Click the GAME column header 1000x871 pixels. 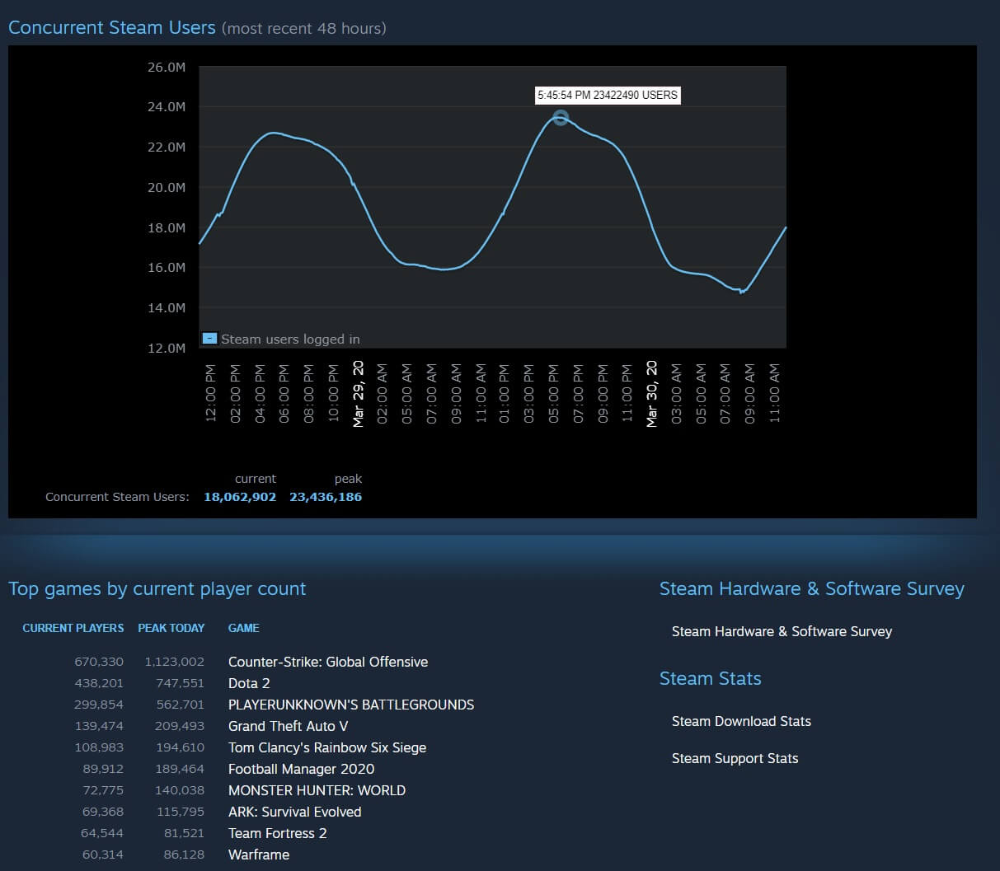pos(243,628)
